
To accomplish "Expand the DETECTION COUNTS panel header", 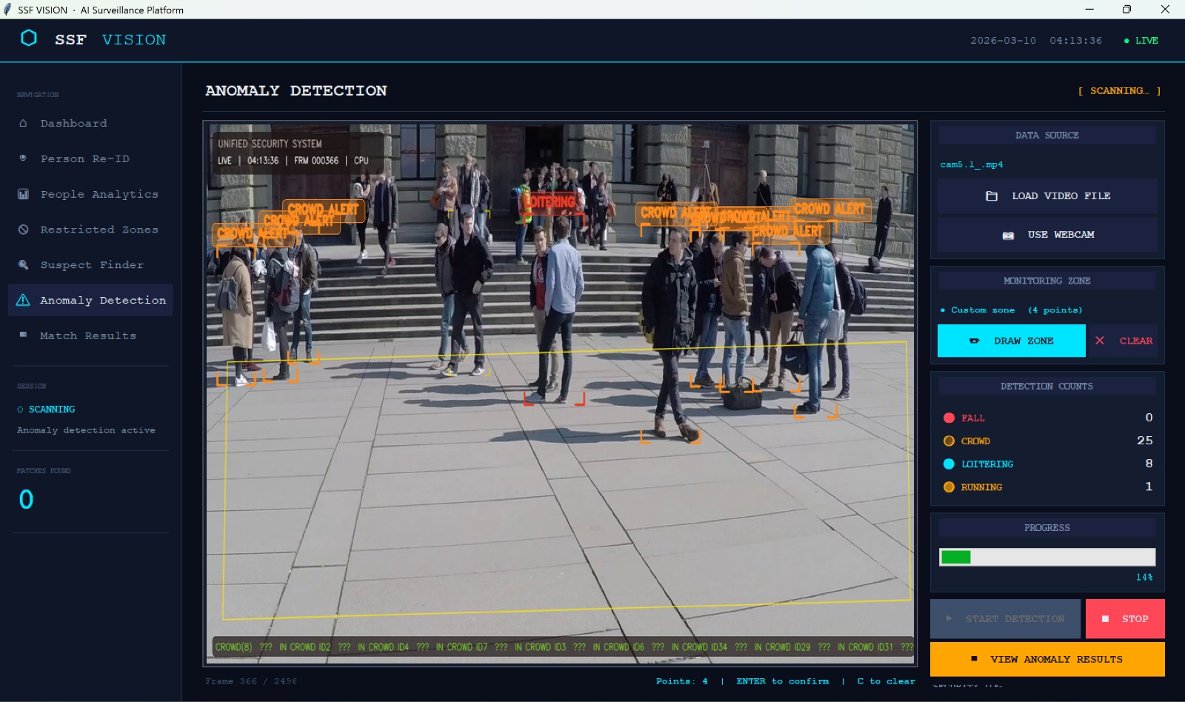I will 1047,385.
